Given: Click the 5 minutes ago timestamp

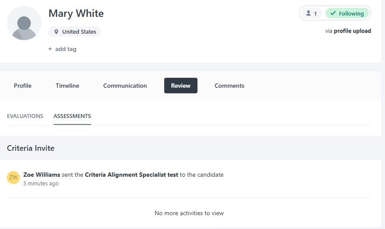Looking at the screenshot, I should (41, 183).
